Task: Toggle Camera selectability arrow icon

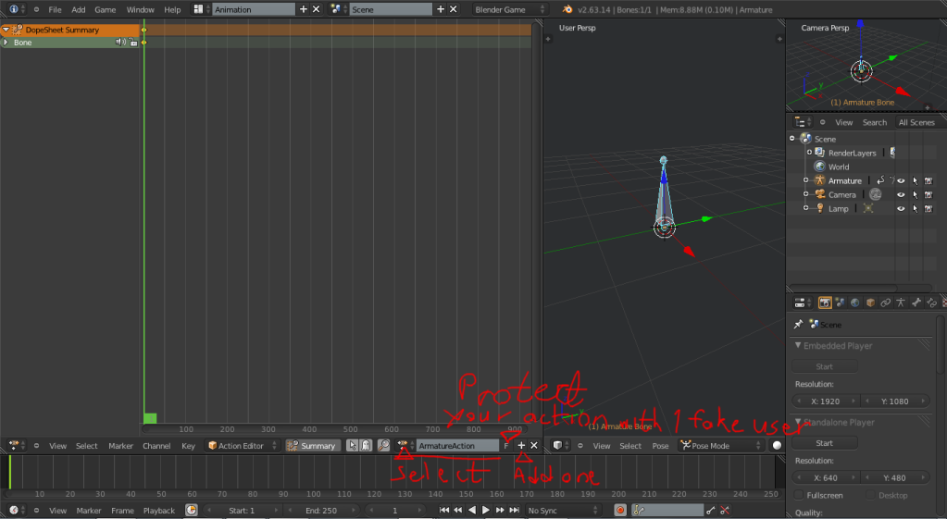Action: [915, 194]
